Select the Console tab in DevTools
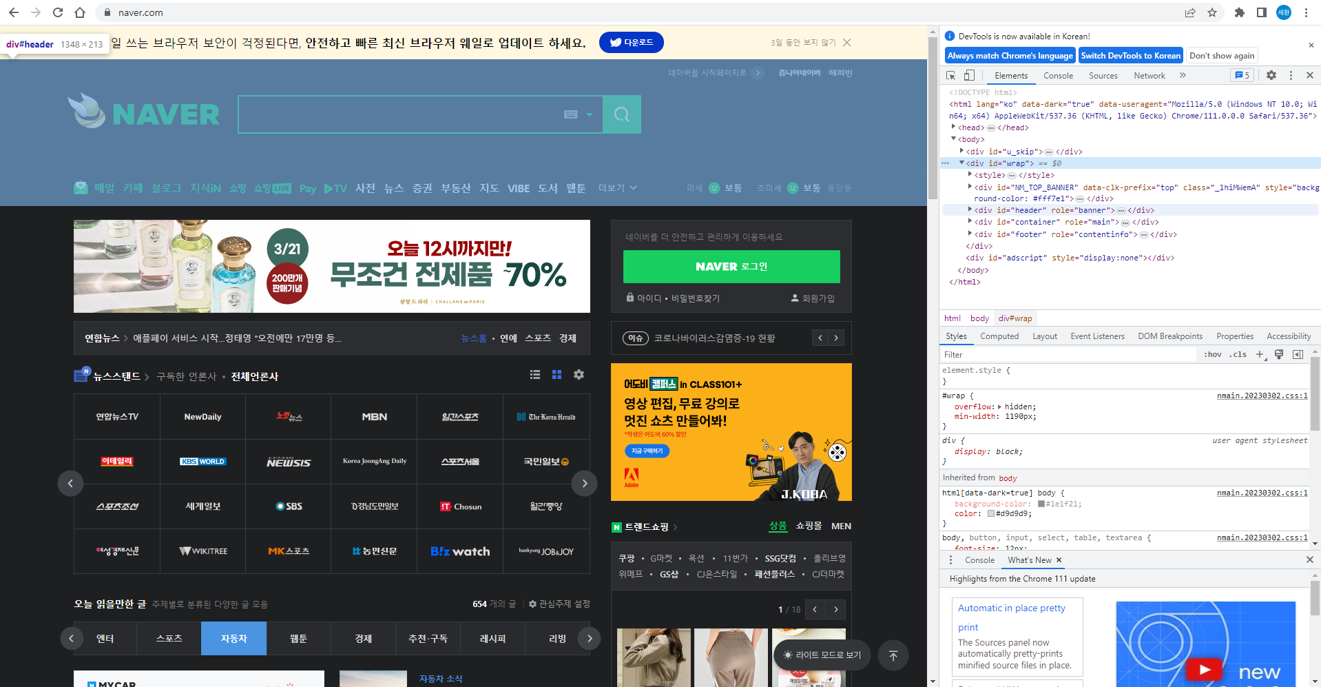 tap(1058, 76)
